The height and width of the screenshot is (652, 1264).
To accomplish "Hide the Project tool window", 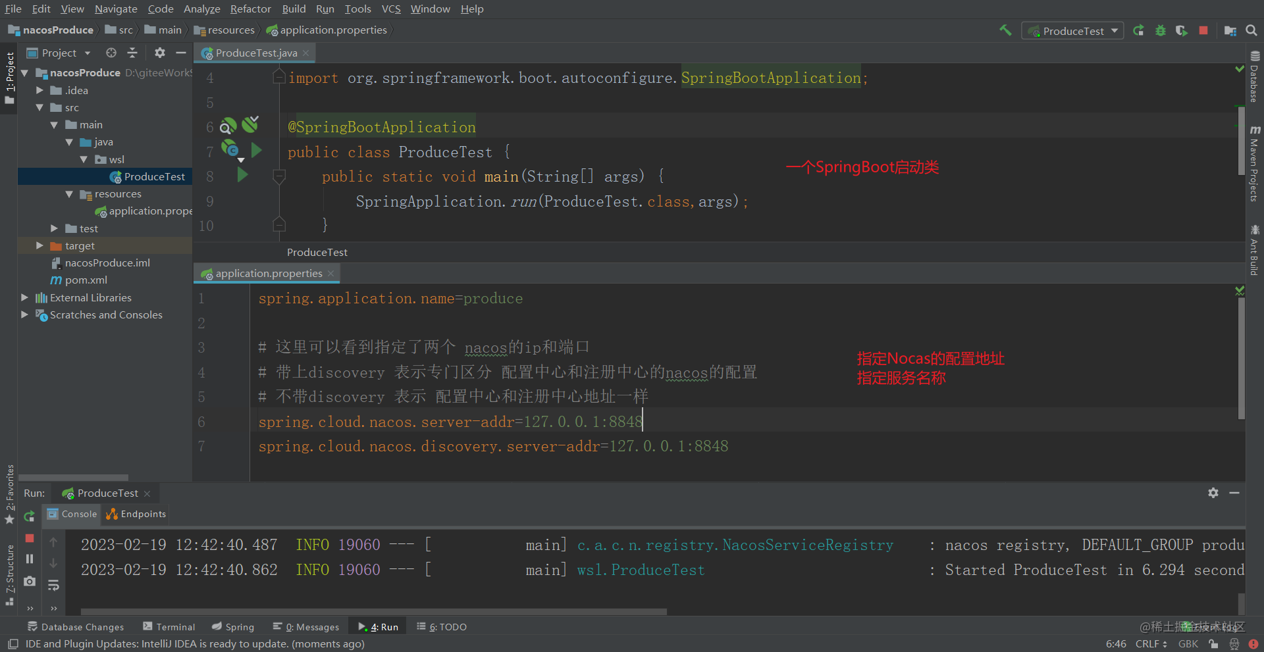I will pos(181,53).
